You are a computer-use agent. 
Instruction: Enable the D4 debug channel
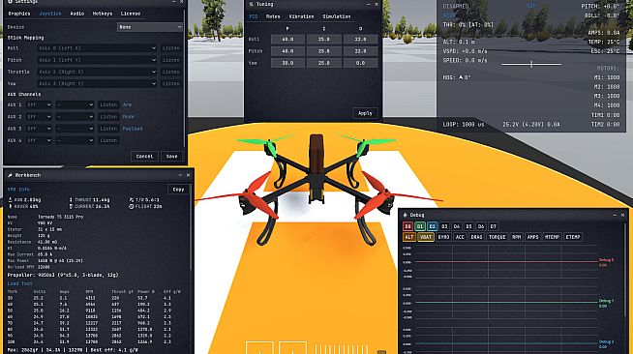pos(457,226)
